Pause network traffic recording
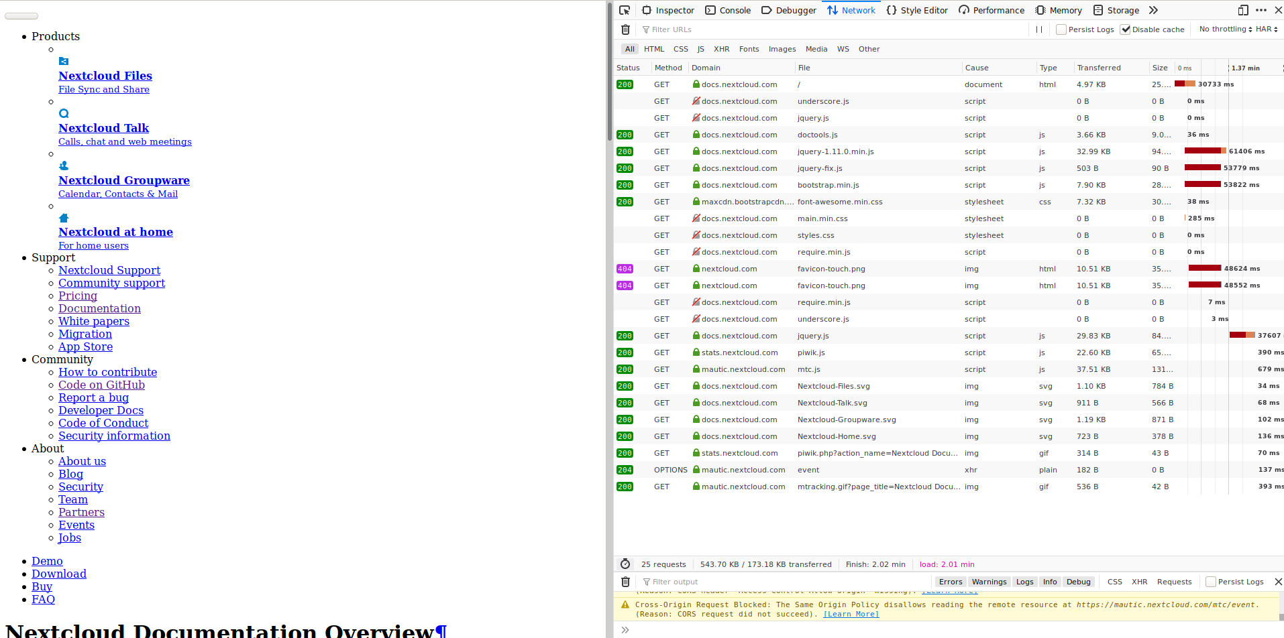This screenshot has width=1284, height=638. pos(1038,29)
